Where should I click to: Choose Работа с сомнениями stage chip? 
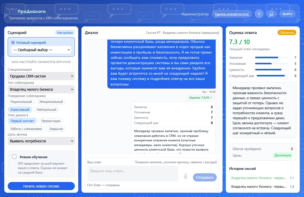point(26,129)
